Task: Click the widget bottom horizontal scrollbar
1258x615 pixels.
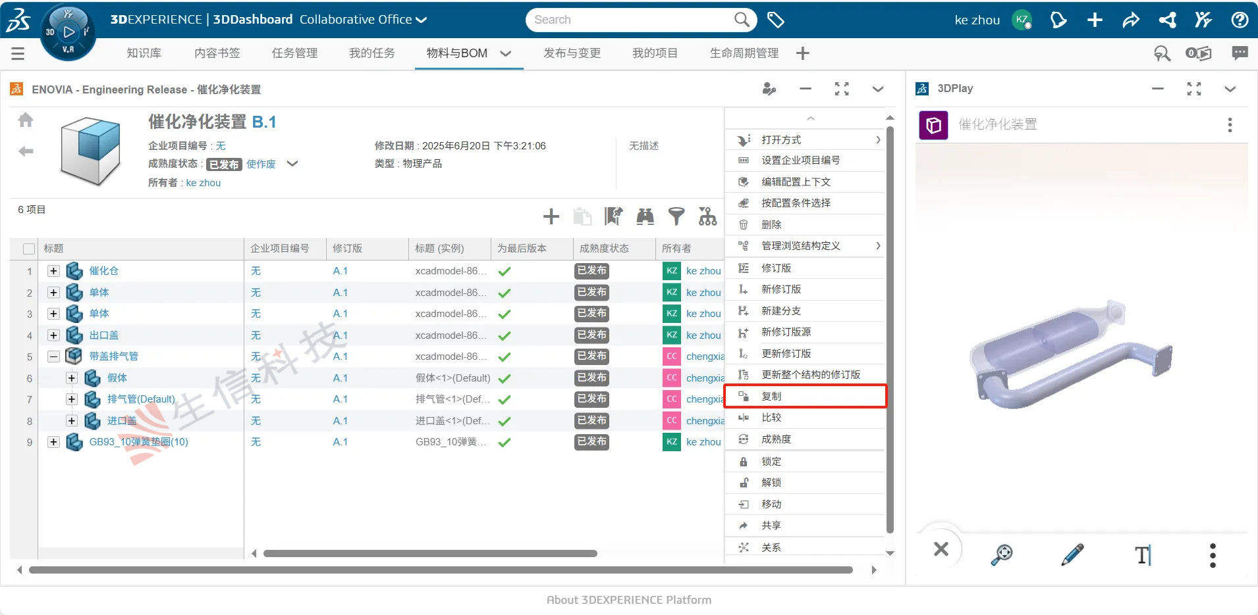Action: tap(441, 570)
